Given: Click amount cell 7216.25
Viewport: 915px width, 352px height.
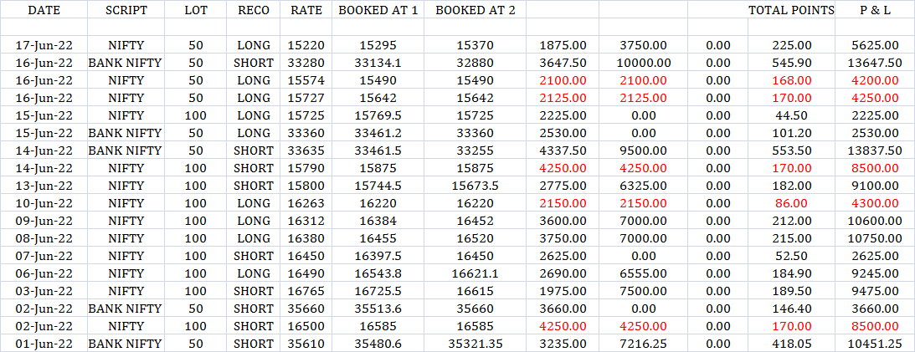Looking at the screenshot, I should point(644,344).
